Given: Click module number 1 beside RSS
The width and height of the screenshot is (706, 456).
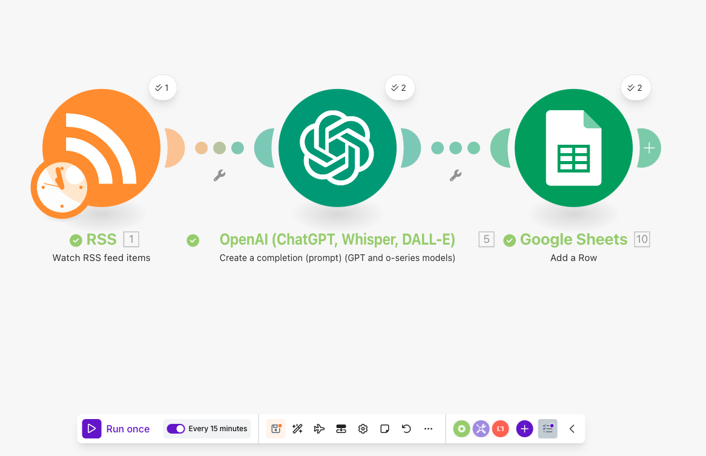Looking at the screenshot, I should tap(131, 239).
